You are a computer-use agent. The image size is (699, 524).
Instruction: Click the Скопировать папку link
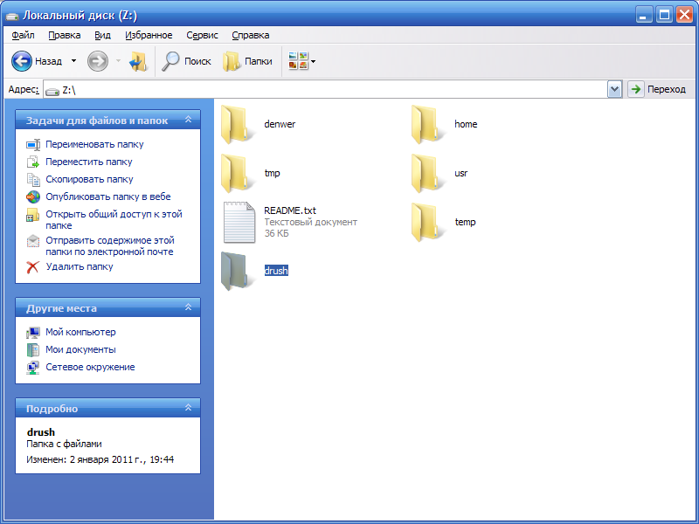tap(89, 180)
